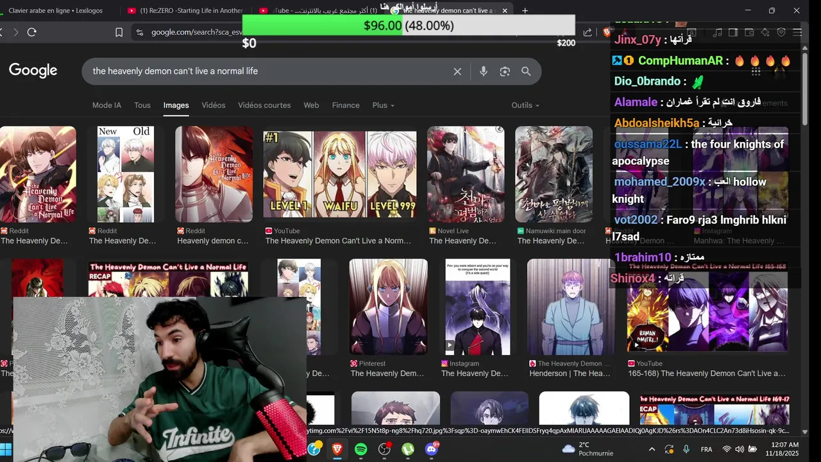This screenshot has height=462, width=821.
Task: Switch to the Vidéos tab
Action: [x=214, y=105]
